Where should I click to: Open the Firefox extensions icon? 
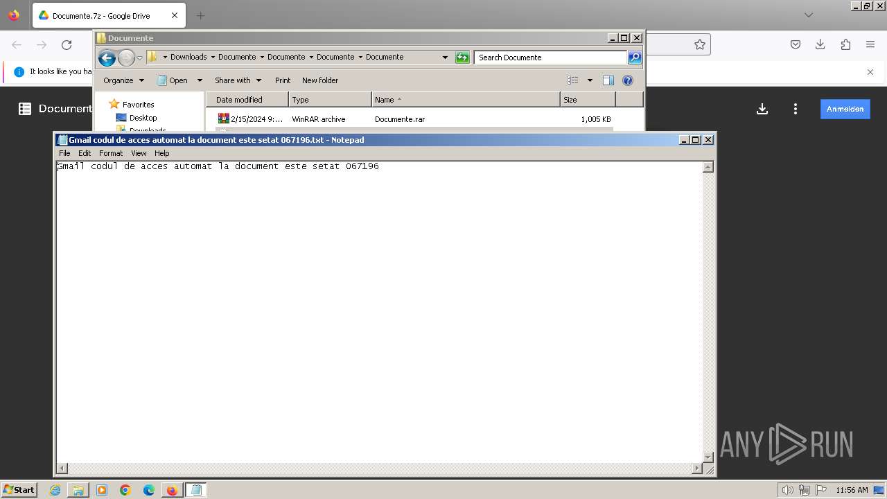point(845,44)
